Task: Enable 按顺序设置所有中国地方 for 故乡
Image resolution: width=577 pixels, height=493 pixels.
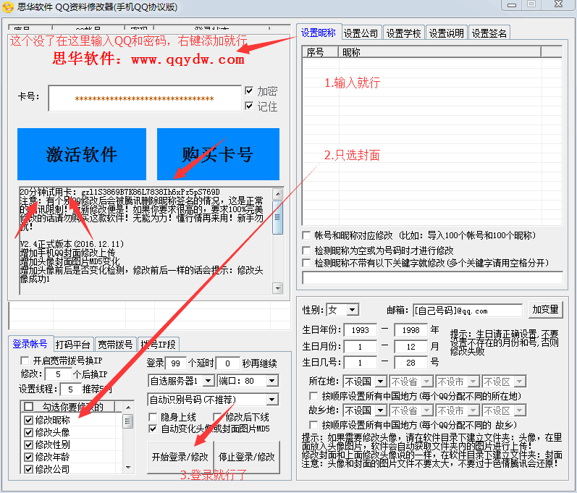Action: [x=313, y=425]
